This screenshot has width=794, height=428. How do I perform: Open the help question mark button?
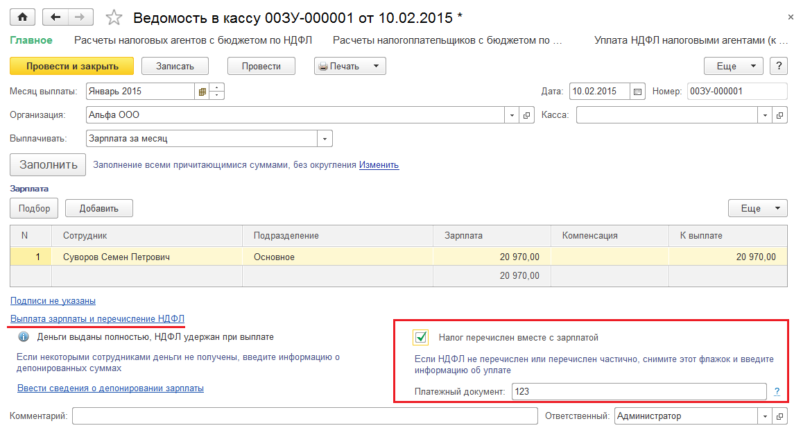(778, 66)
